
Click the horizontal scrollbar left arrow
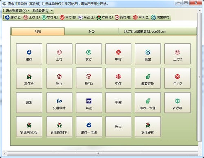4,154
